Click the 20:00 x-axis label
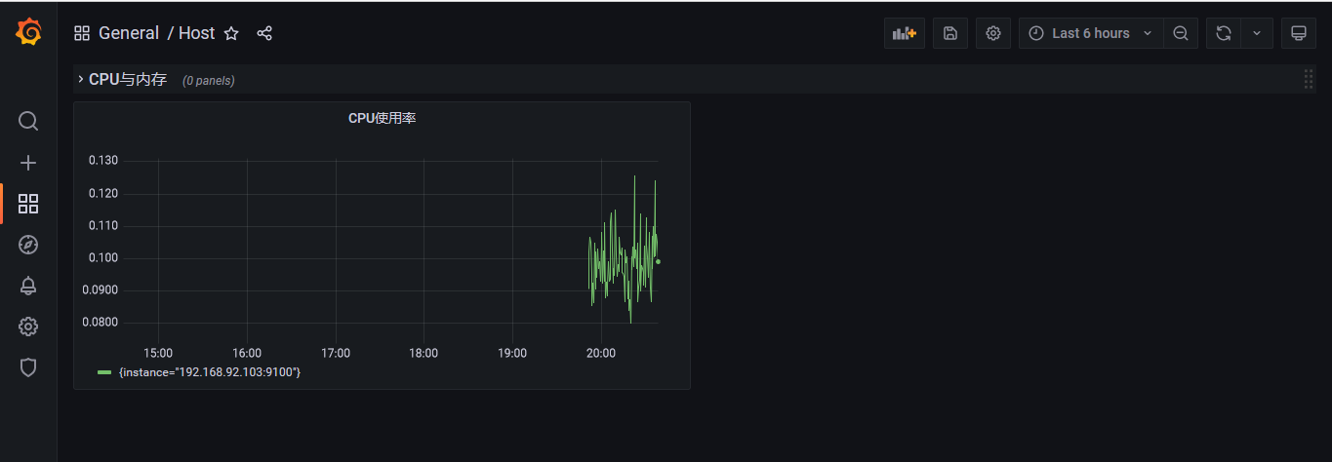This screenshot has height=462, width=1332. tap(601, 353)
